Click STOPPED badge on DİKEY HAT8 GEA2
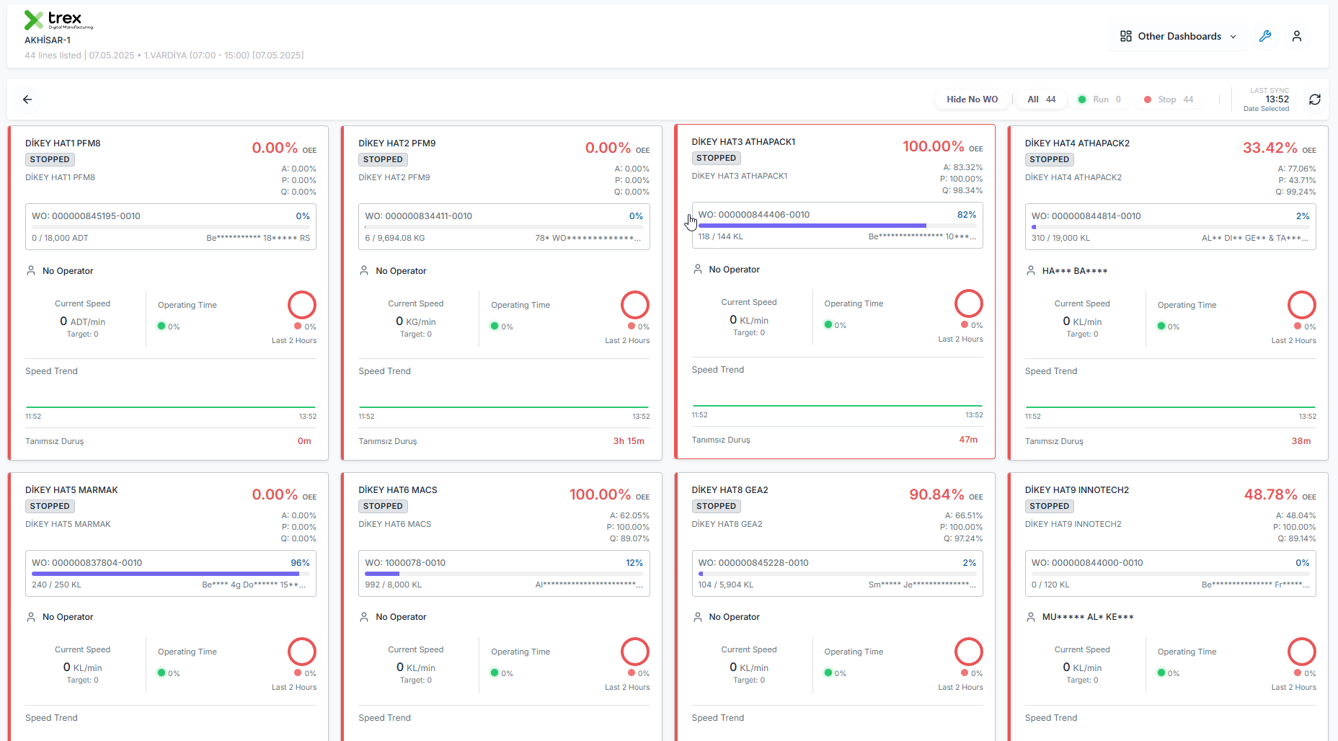The width and height of the screenshot is (1338, 741). point(717,507)
